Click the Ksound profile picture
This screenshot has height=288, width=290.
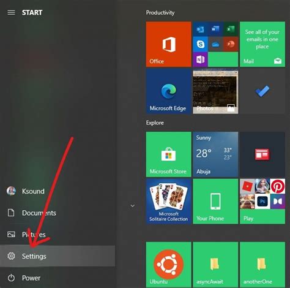click(11, 191)
